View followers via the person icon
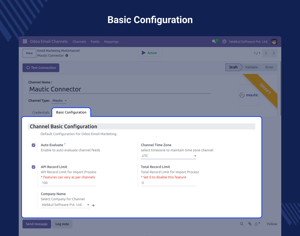The height and width of the screenshot is (236, 300). point(256,224)
